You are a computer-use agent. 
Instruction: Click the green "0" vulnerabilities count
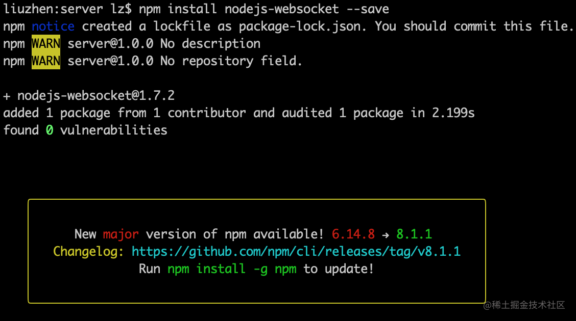(50, 130)
